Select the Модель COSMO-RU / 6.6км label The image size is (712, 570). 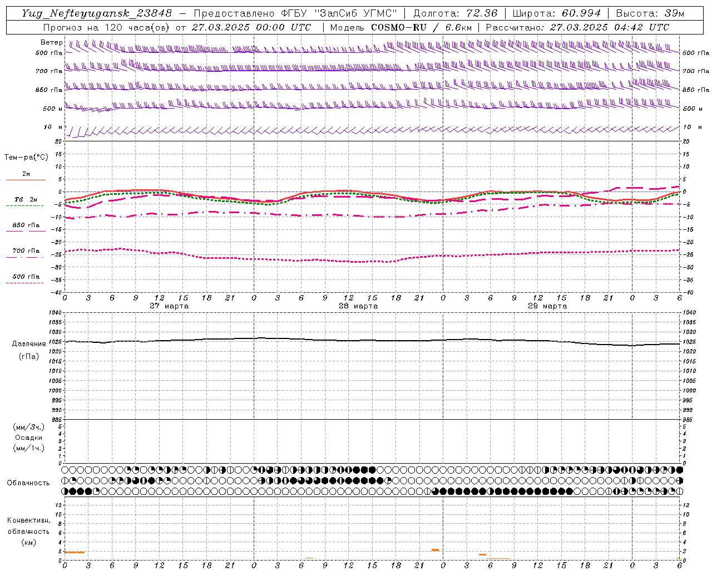401,27
